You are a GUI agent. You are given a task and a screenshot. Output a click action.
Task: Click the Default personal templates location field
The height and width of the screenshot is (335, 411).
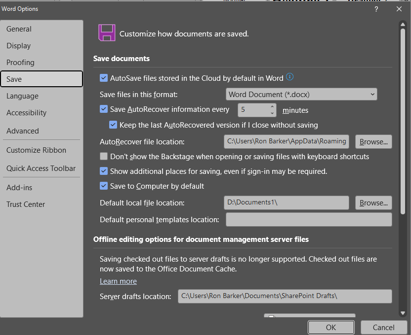pos(309,219)
